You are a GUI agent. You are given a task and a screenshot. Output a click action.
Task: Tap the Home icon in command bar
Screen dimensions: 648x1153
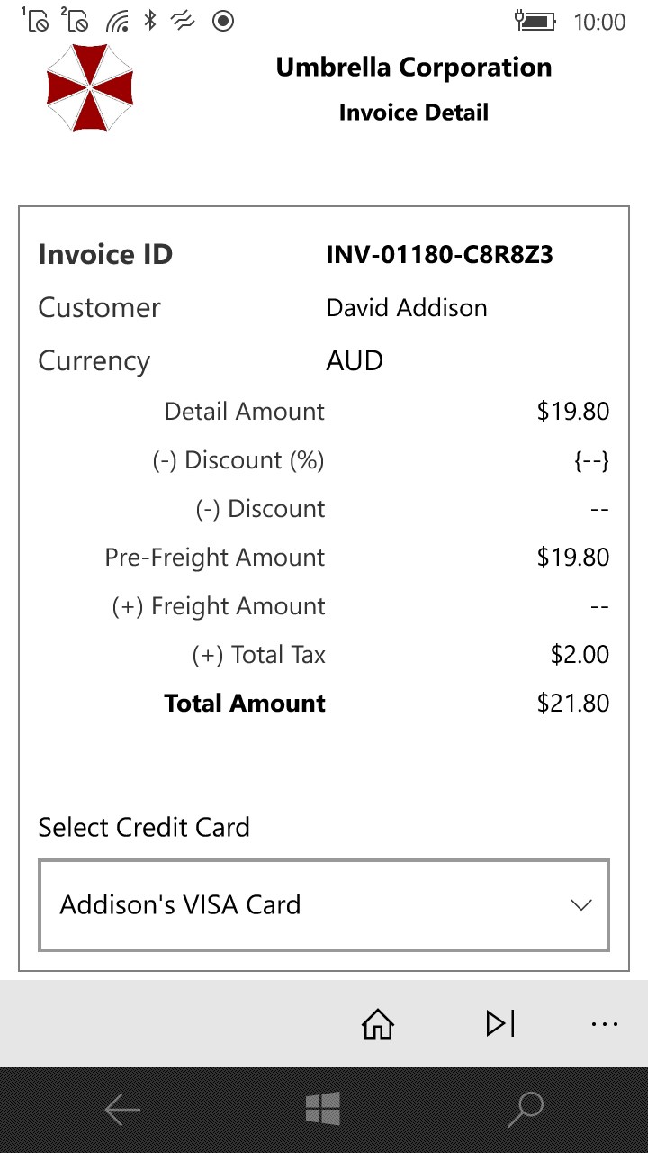(378, 1024)
